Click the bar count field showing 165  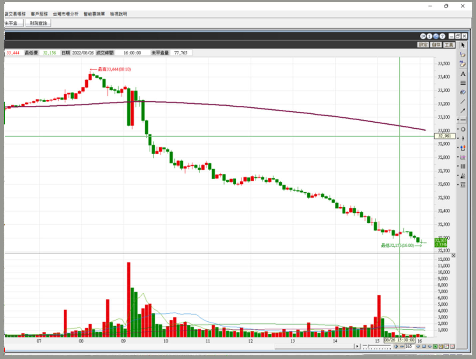pyautogui.click(x=409, y=346)
